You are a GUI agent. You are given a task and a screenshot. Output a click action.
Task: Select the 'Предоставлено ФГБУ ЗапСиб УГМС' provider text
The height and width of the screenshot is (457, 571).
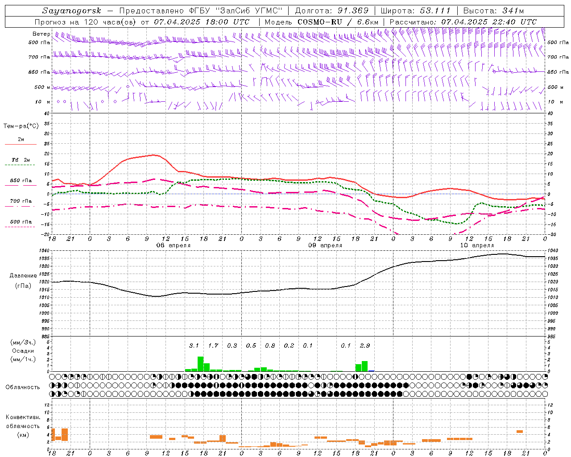[201, 11]
